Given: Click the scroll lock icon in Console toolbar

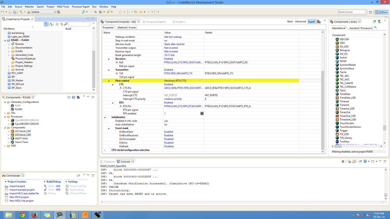Looking at the screenshot, I should [x=354, y=161].
